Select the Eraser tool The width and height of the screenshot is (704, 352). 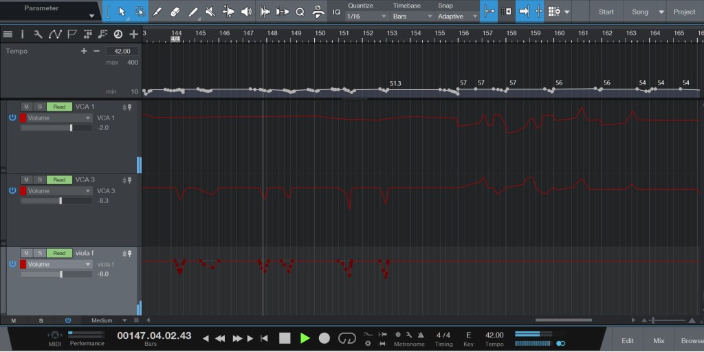pyautogui.click(x=175, y=12)
